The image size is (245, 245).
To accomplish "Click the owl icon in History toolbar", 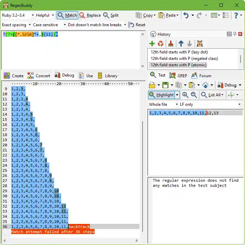I will pyautogui.click(x=200, y=44).
